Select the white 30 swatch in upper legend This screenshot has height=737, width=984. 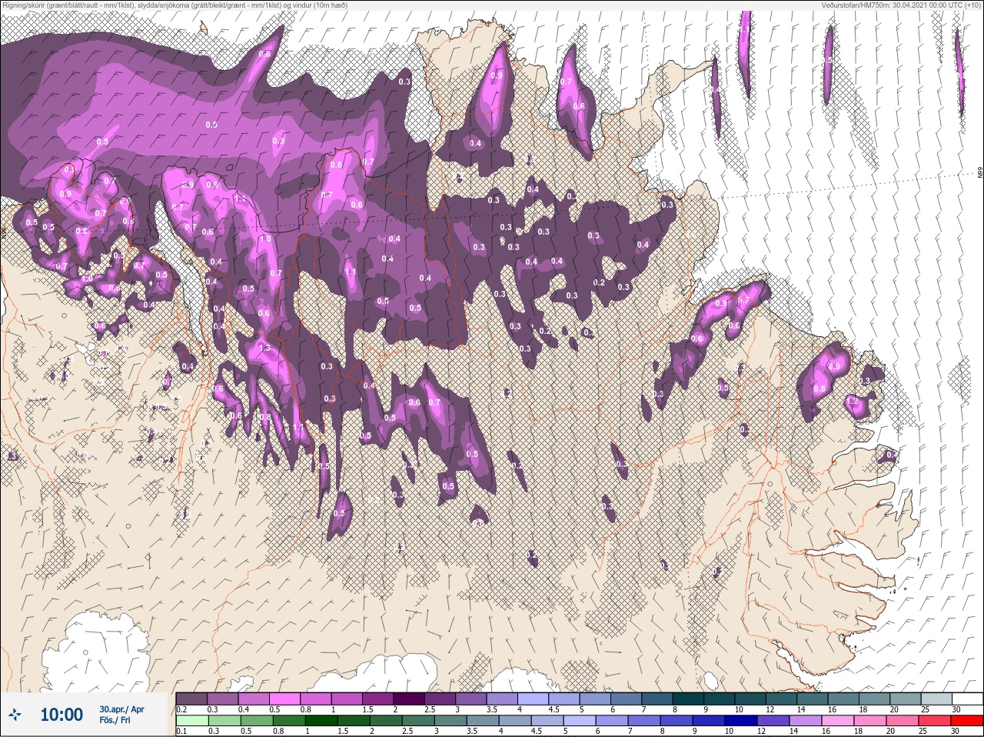(x=968, y=699)
